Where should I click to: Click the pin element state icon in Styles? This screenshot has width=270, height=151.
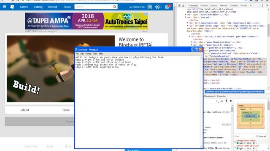coord(227,101)
